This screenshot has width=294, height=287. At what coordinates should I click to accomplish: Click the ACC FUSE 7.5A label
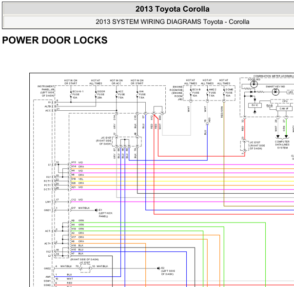pyautogui.click(x=121, y=94)
